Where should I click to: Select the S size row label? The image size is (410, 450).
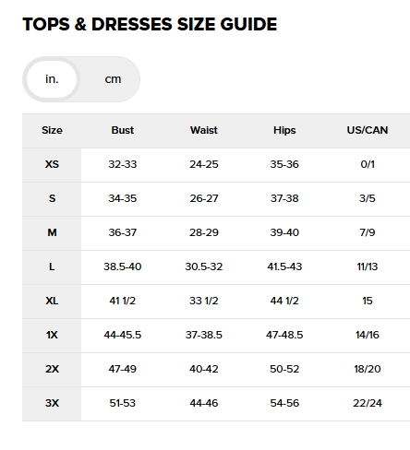click(x=52, y=198)
